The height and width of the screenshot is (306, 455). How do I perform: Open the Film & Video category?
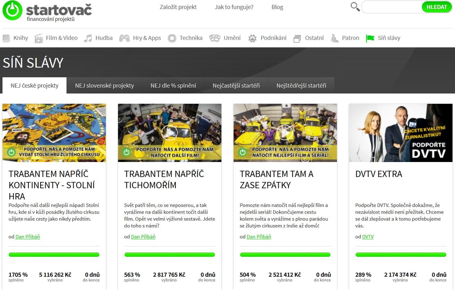click(62, 38)
